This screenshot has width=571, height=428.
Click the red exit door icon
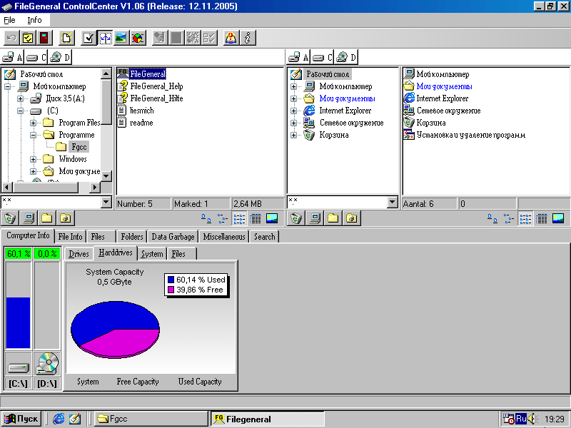click(44, 38)
